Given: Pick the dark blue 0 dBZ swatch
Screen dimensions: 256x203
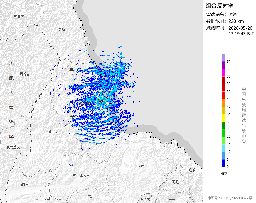Looking at the screenshot, I should click(224, 163).
